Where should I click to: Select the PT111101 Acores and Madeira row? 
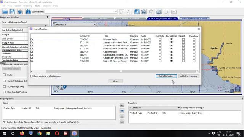[x=115, y=43]
